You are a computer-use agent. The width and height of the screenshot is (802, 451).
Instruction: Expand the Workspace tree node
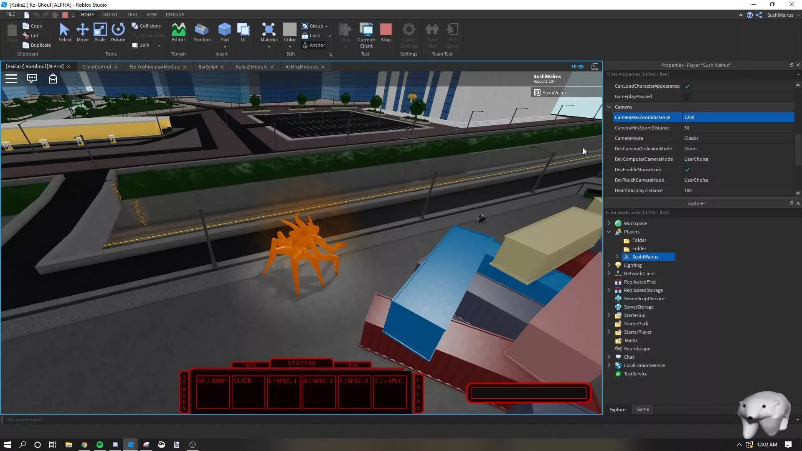[x=609, y=223]
